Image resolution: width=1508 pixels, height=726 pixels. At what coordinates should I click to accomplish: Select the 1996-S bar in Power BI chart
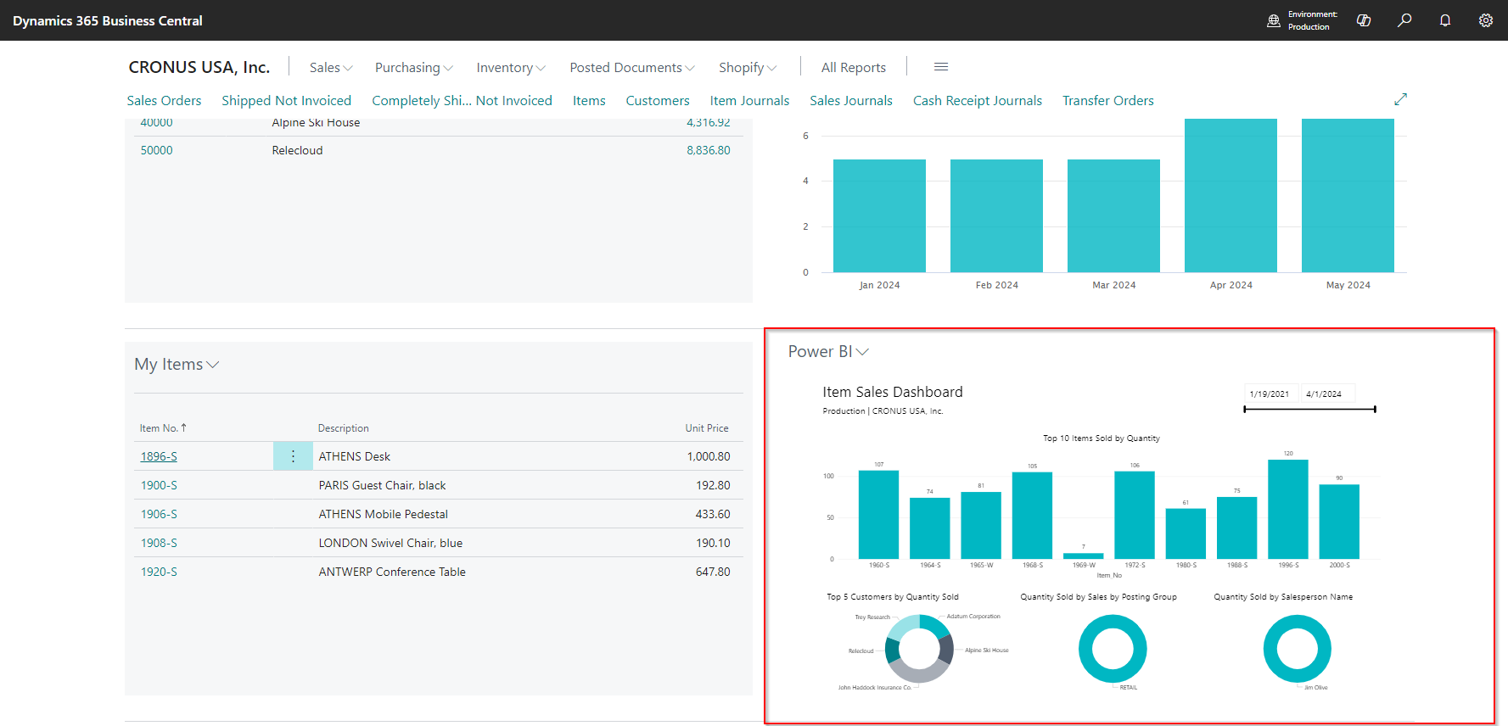pyautogui.click(x=1288, y=509)
